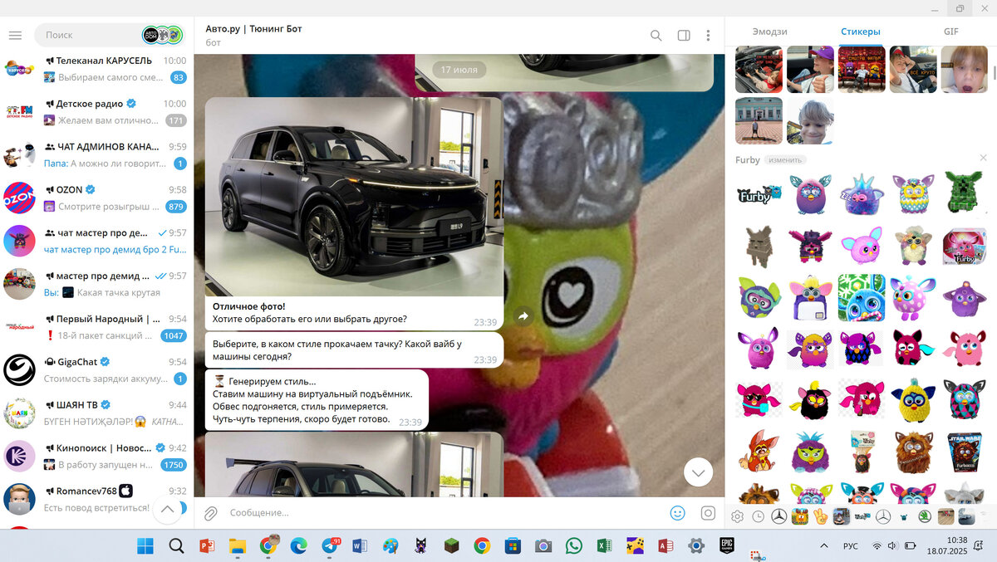This screenshot has height=562, width=997.
Task: Launch Excel from the taskbar
Action: pyautogui.click(x=604, y=545)
